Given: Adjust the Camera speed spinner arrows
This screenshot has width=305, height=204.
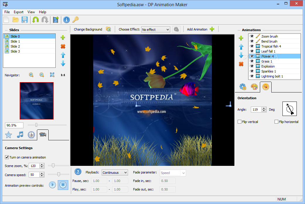Looking at the screenshot, I should coord(42,175).
